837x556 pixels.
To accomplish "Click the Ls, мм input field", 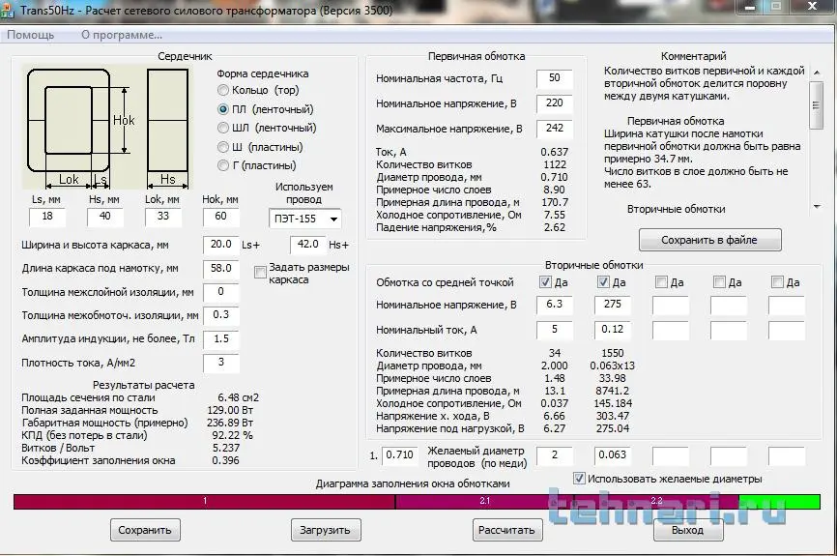I will pyautogui.click(x=47, y=217).
